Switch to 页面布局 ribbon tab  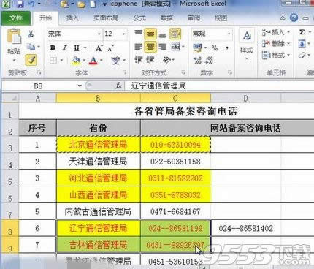[106, 18]
